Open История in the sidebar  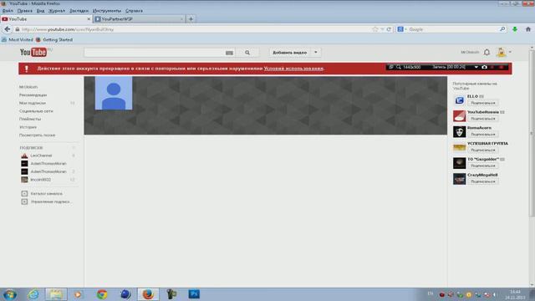(x=28, y=127)
